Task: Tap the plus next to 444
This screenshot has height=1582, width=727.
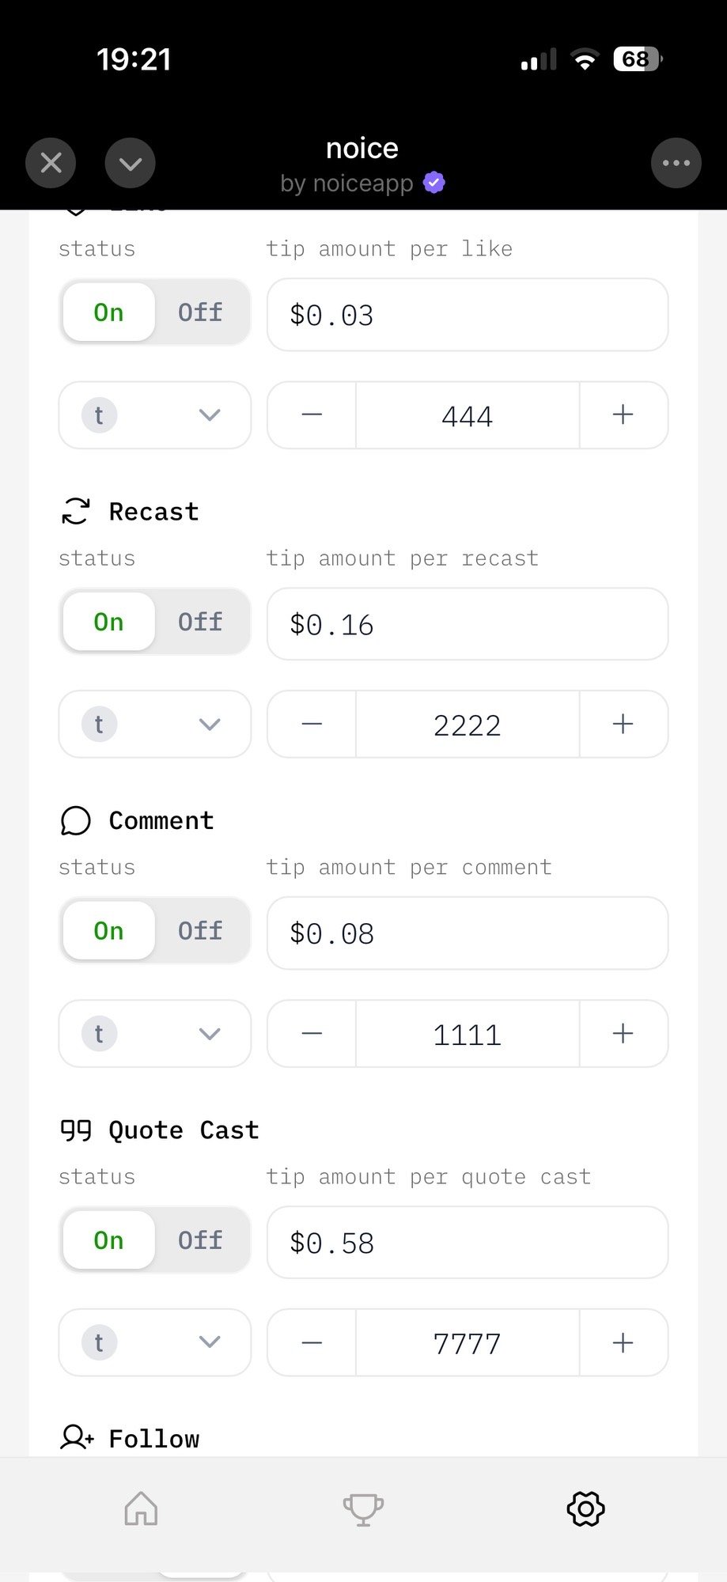Action: (623, 415)
